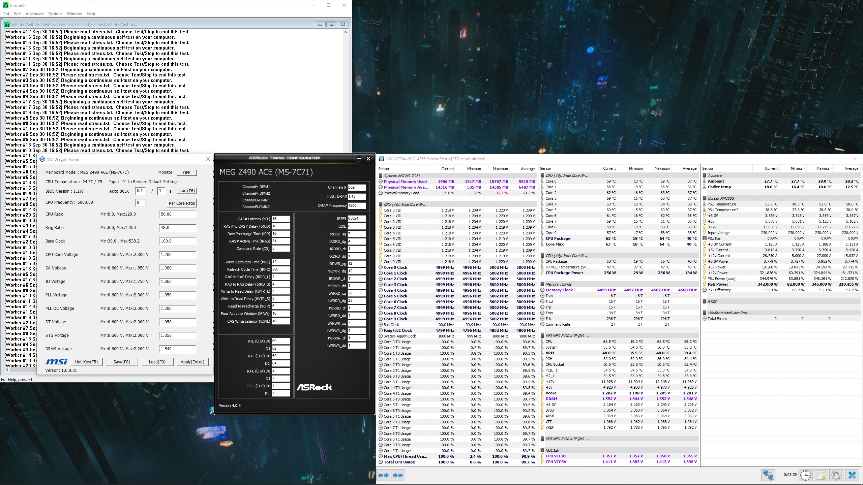
Task: Click the Ring/LLC Clock sensor row
Action: (457, 330)
